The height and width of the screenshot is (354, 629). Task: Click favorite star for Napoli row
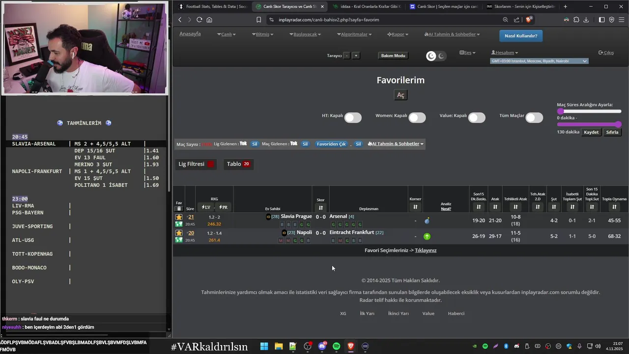179,233
